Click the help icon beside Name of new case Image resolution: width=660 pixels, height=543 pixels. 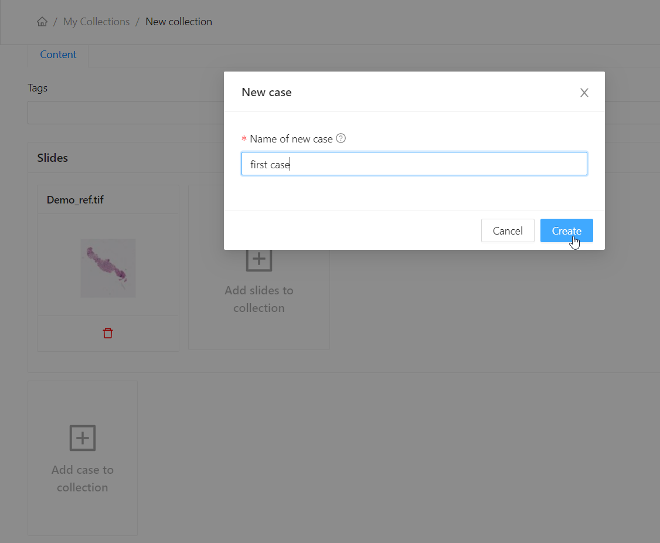click(x=341, y=139)
